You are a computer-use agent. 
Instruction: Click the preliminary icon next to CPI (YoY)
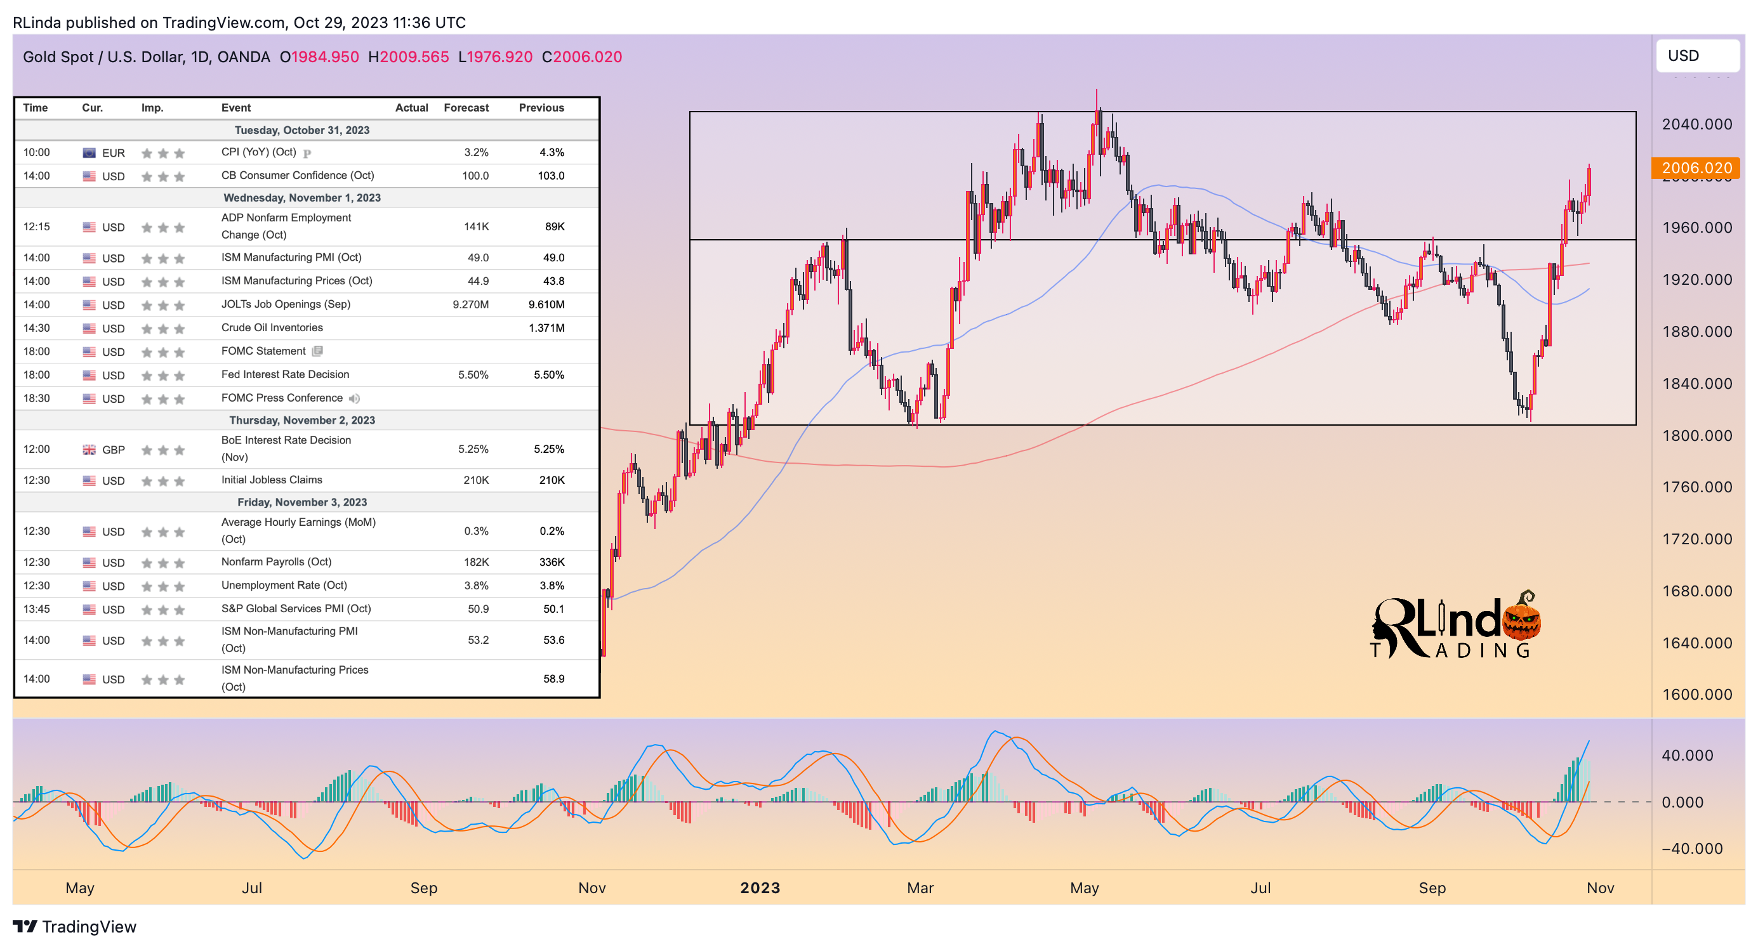(x=307, y=154)
